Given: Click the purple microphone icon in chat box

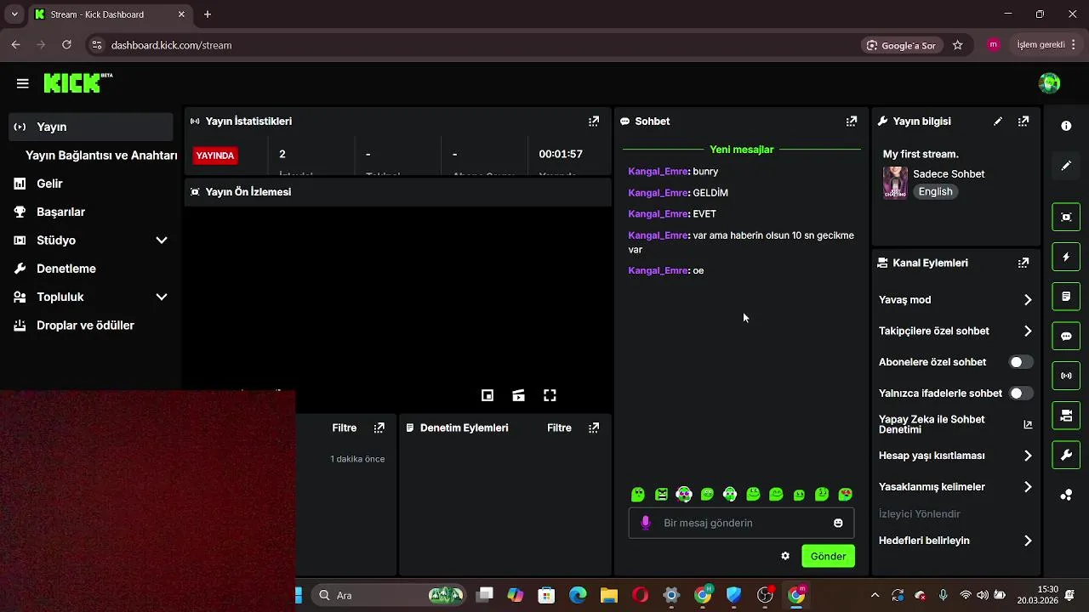Looking at the screenshot, I should pos(646,523).
